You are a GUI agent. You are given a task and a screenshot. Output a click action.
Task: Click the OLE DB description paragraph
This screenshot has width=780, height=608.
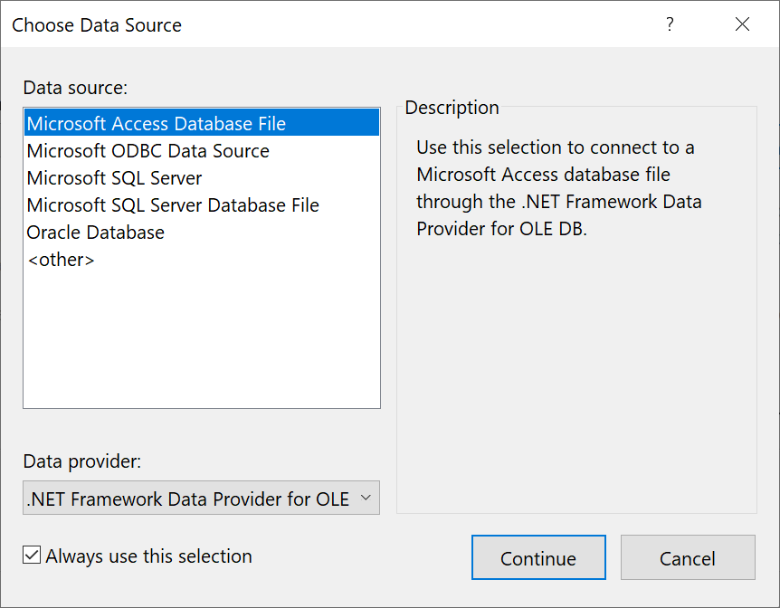tap(559, 187)
